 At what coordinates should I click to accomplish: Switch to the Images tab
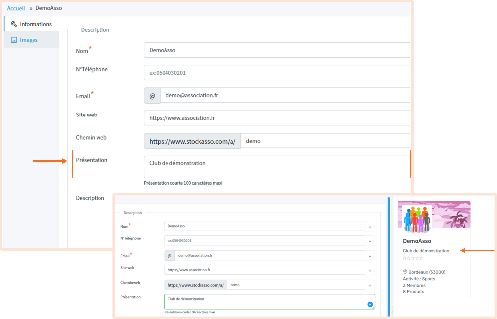coord(29,40)
